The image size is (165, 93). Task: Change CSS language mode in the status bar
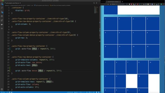(x=87, y=92)
